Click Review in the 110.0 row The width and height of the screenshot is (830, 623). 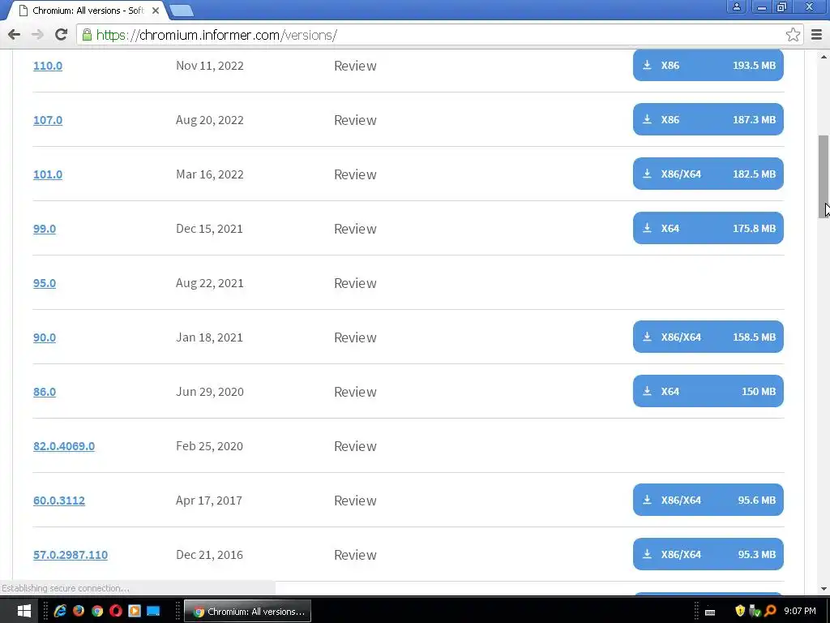point(355,66)
